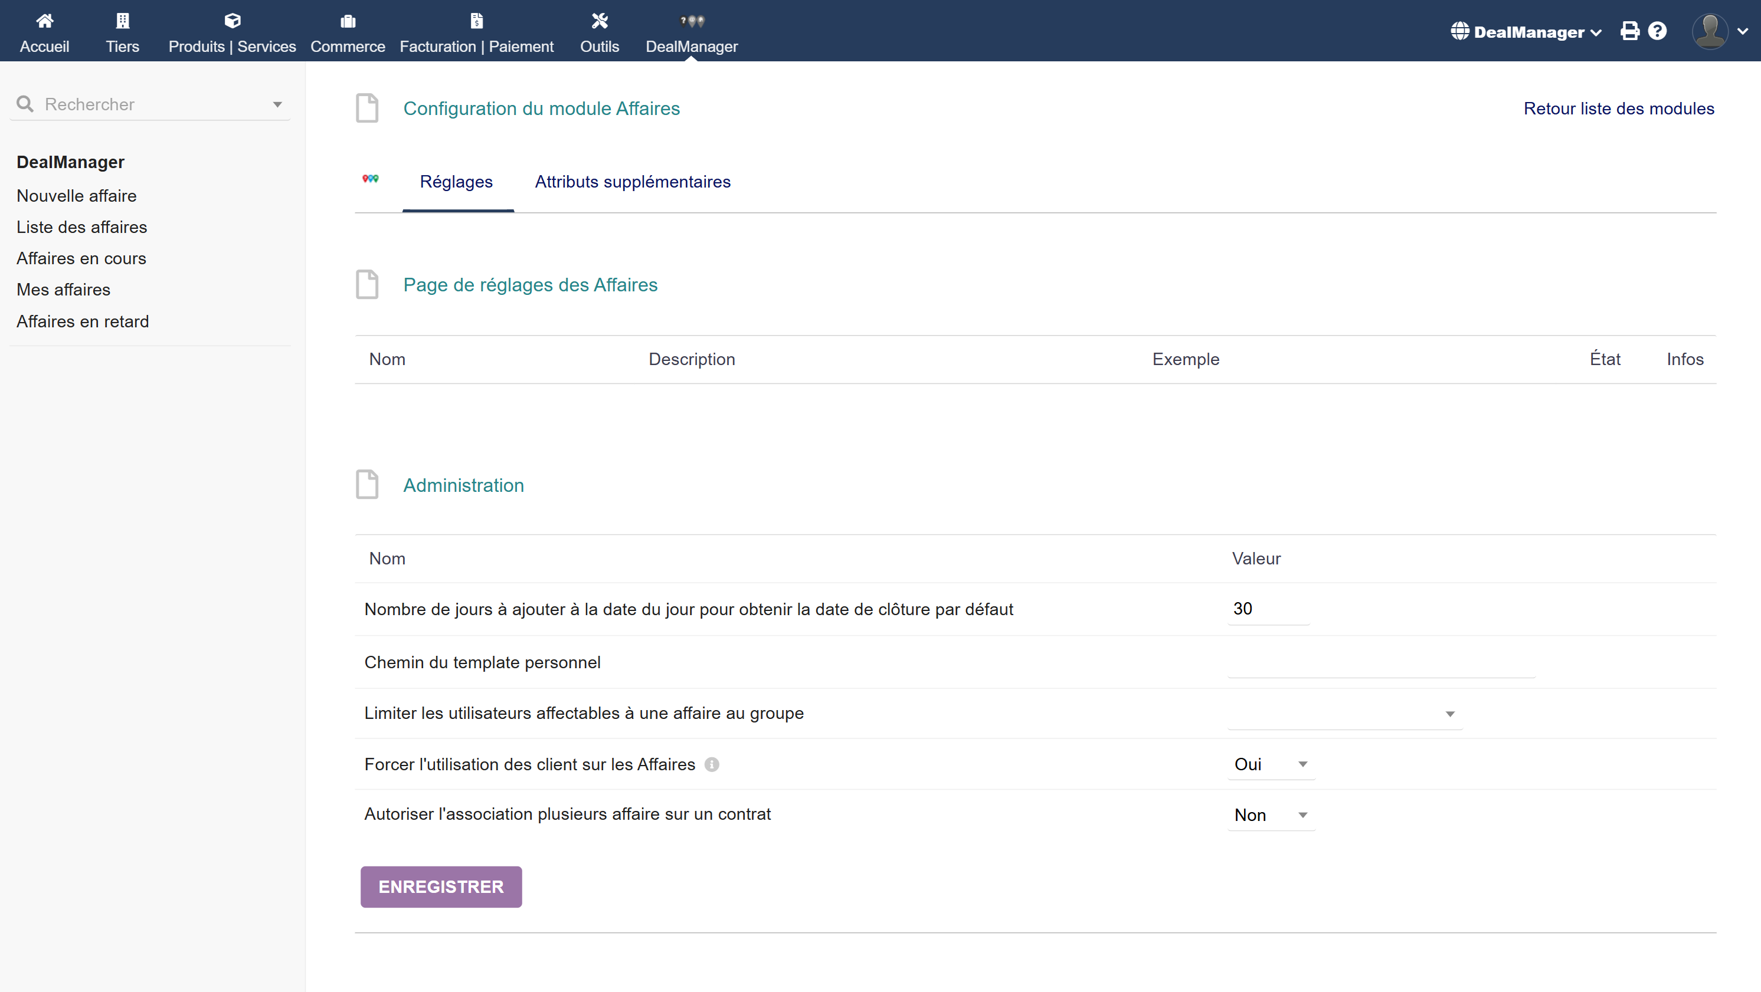Viewport: 1761px width, 992px height.
Task: Click info icon beside Forcer l'utilisation
Action: point(712,764)
